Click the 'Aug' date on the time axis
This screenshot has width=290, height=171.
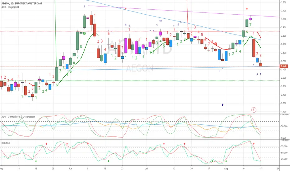226,169
